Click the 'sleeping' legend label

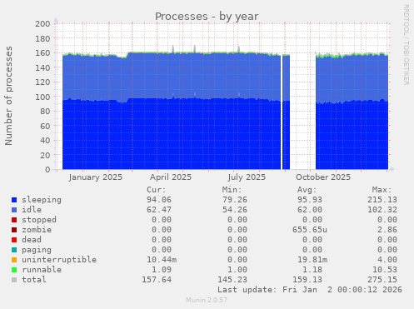42,200
